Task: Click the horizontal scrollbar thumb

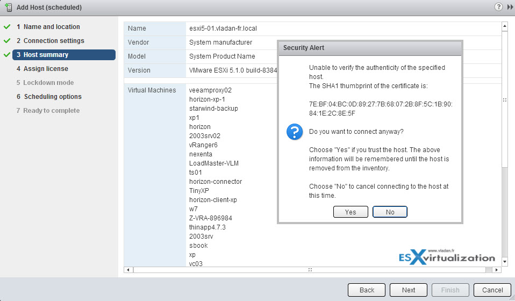Action: point(310,270)
